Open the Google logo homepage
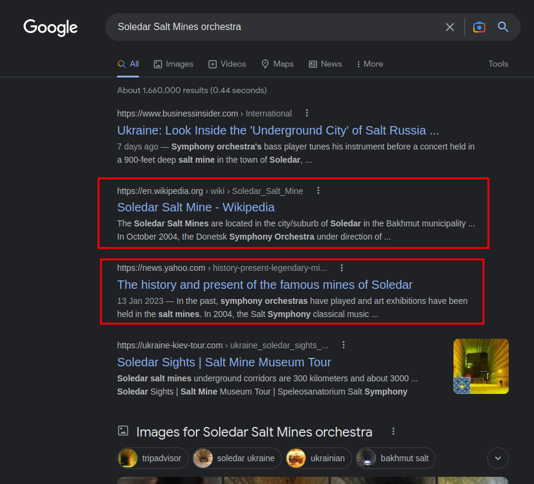The width and height of the screenshot is (534, 484). click(x=50, y=27)
